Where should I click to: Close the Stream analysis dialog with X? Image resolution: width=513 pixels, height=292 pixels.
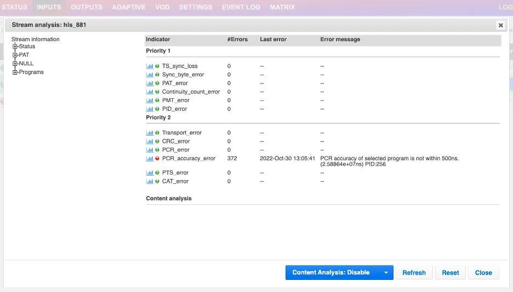pyautogui.click(x=500, y=25)
